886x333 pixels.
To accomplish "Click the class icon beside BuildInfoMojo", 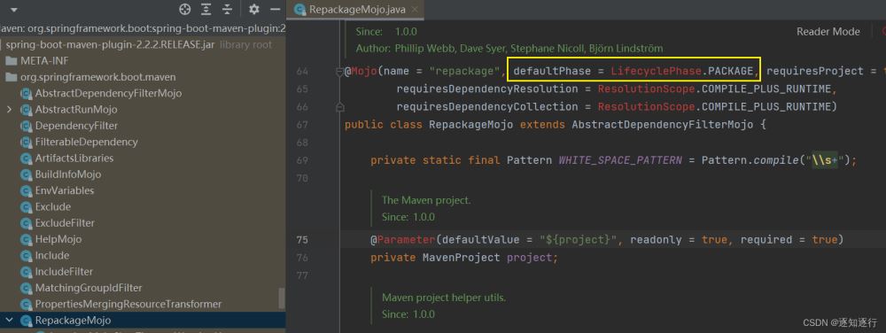I will point(26,174).
